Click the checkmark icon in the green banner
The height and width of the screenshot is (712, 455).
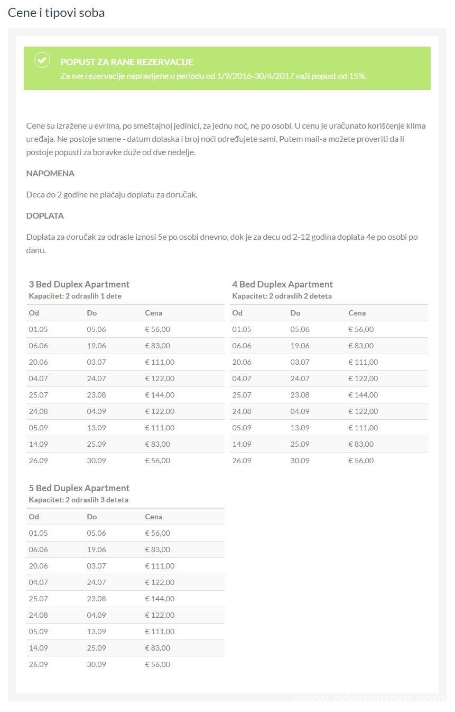[42, 60]
